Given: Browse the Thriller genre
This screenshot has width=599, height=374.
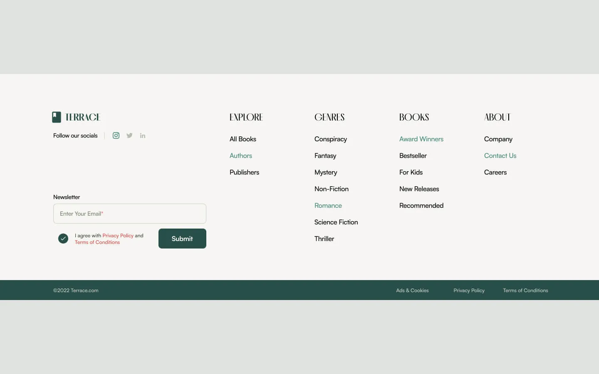Looking at the screenshot, I should tap(324, 239).
